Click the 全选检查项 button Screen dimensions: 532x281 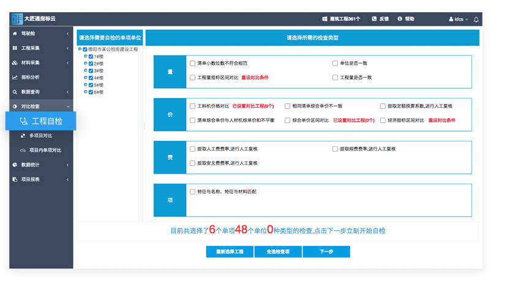[x=278, y=252]
